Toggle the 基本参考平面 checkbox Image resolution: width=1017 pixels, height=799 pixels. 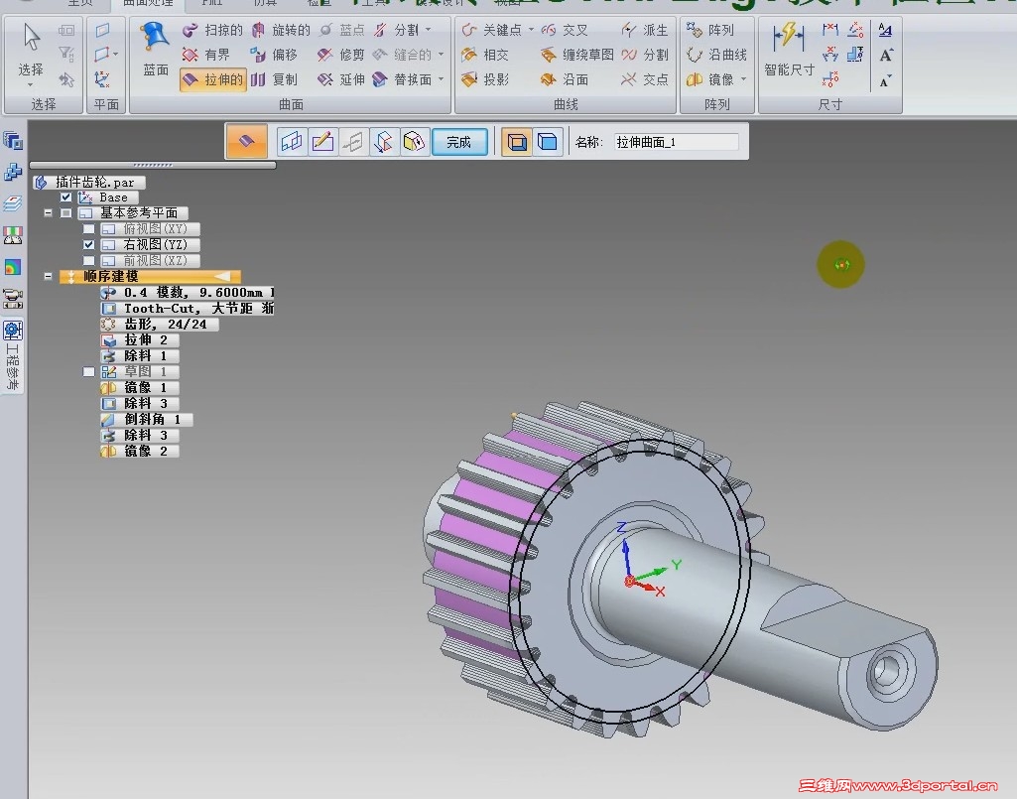click(66, 212)
